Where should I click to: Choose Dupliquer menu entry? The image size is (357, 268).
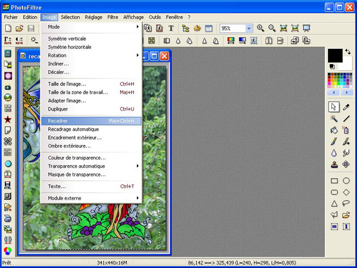coord(91,109)
